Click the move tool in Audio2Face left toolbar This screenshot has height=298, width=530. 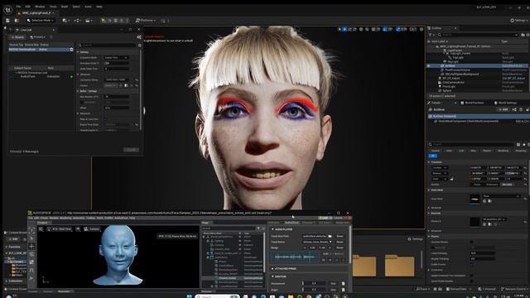pos(31,247)
